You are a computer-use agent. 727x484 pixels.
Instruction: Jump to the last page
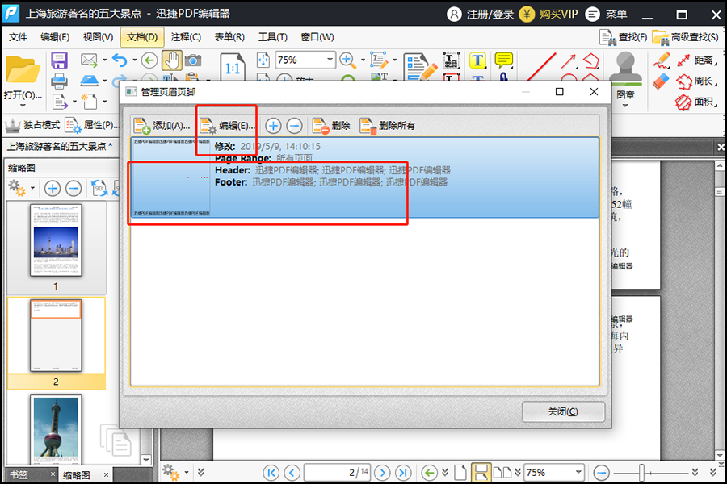point(403,473)
